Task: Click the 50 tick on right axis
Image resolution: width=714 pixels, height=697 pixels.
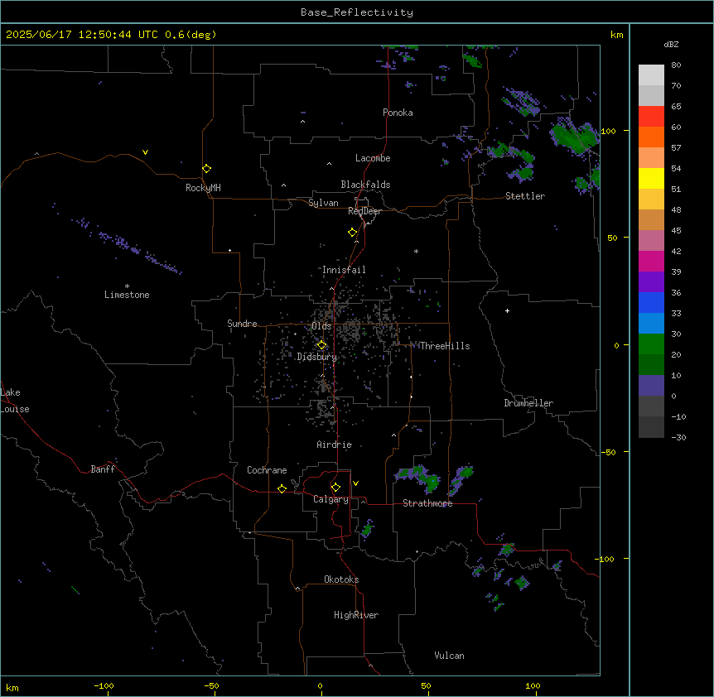Action: point(612,238)
